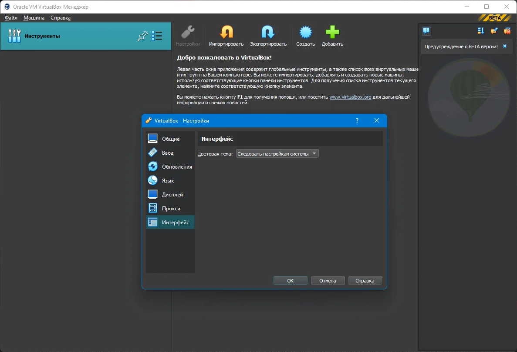Visit the www.virtualbox.org link
Screen dimensions: 517x352
(350, 97)
